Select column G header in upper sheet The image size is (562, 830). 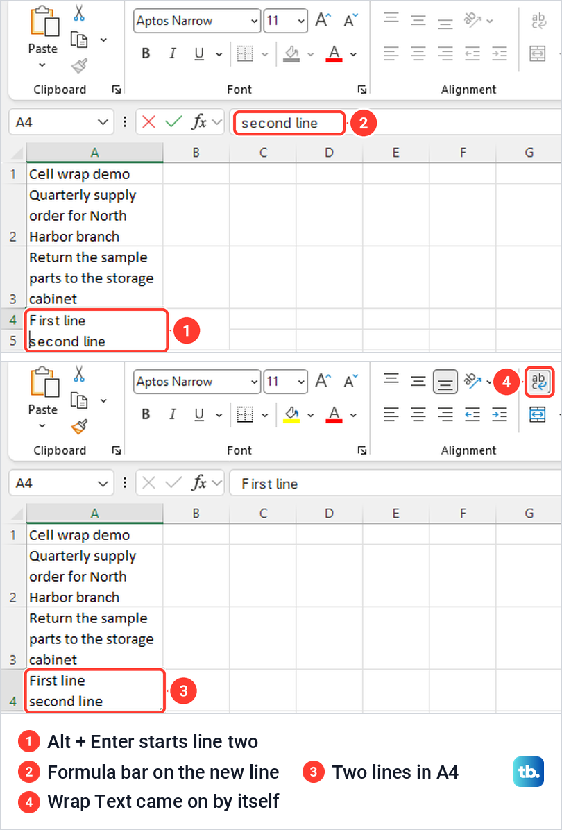click(529, 153)
